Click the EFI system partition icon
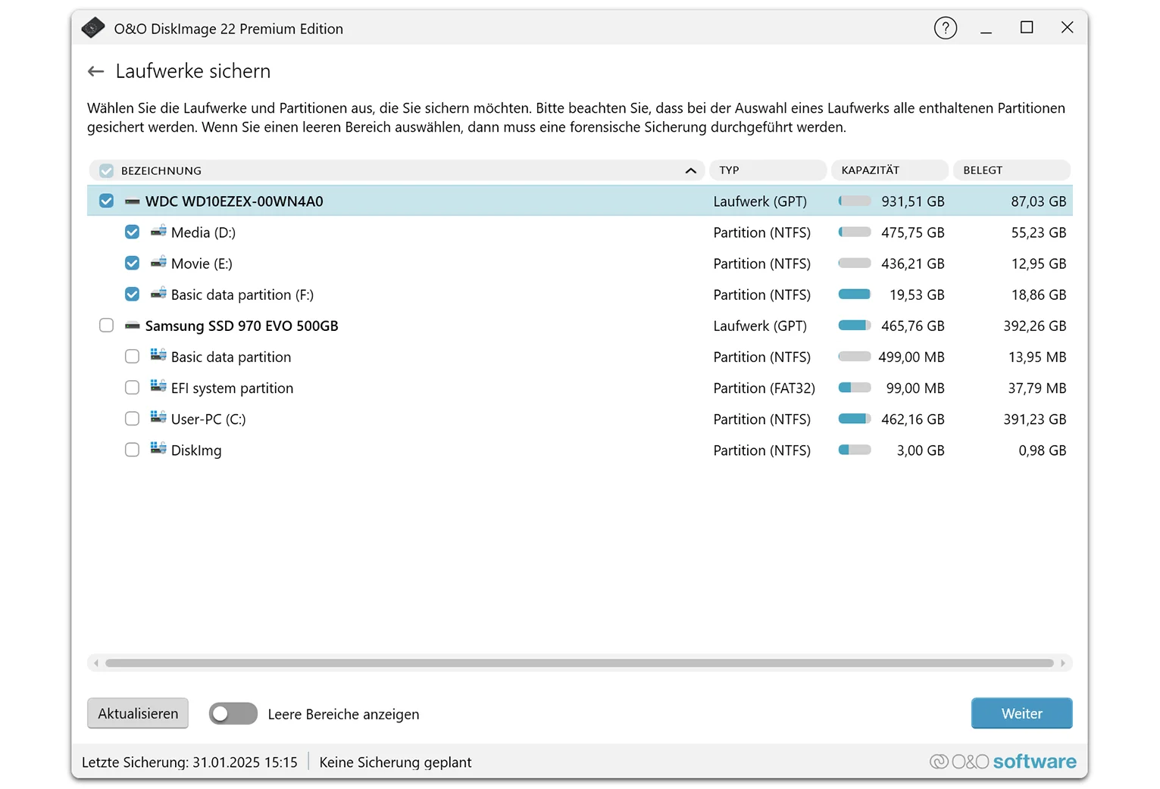This screenshot has height=789, width=1160. (158, 387)
